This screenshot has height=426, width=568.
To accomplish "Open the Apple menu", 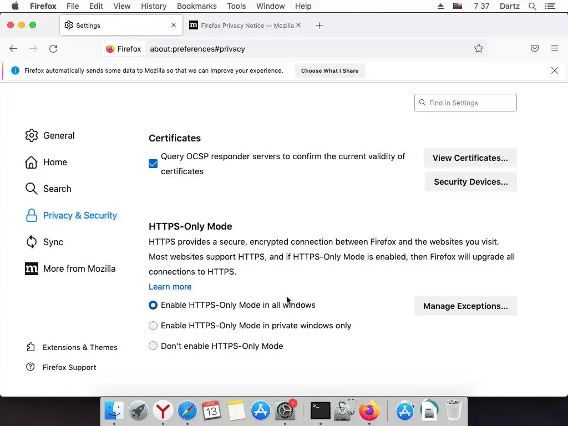I will pos(15,6).
